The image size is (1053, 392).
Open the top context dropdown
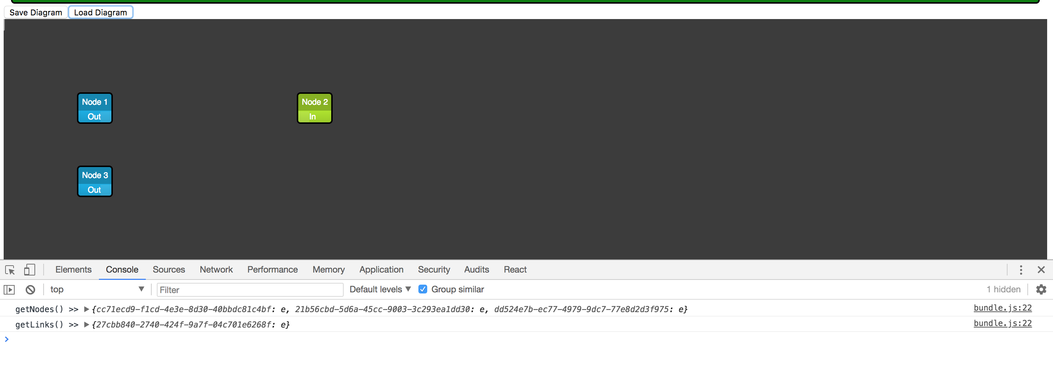(97, 289)
